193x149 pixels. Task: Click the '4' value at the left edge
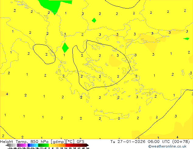7,94
